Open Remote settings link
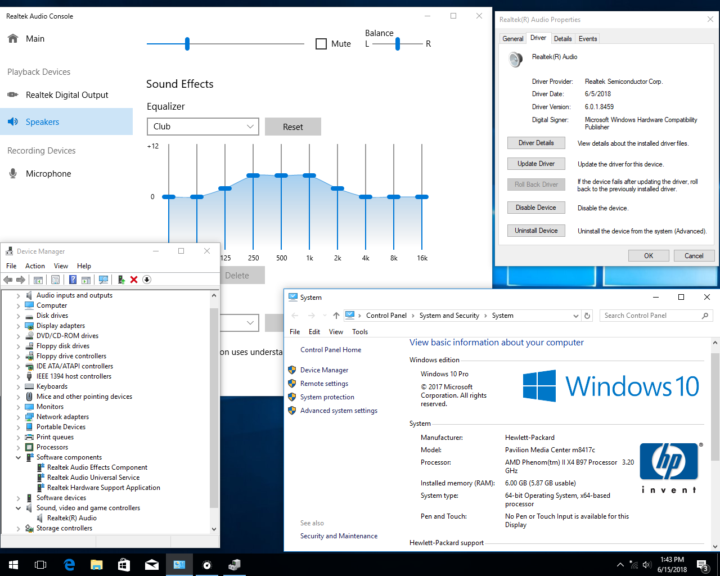The width and height of the screenshot is (720, 576). pyautogui.click(x=324, y=384)
